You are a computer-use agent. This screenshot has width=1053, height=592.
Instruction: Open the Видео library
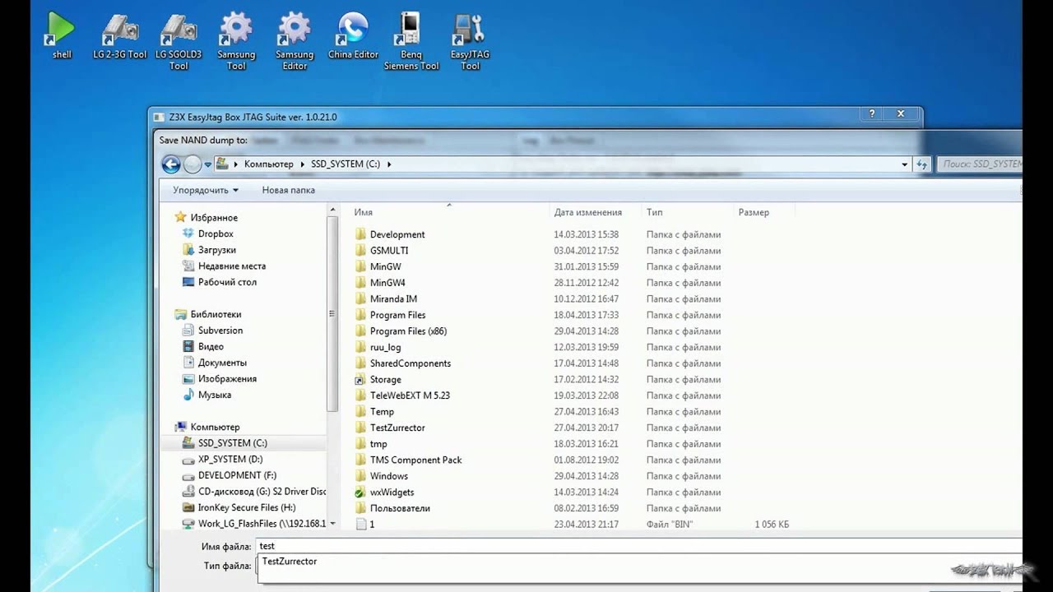(x=211, y=346)
